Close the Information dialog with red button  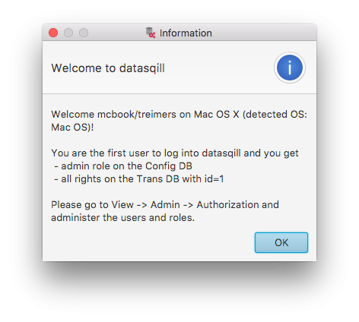(53, 33)
